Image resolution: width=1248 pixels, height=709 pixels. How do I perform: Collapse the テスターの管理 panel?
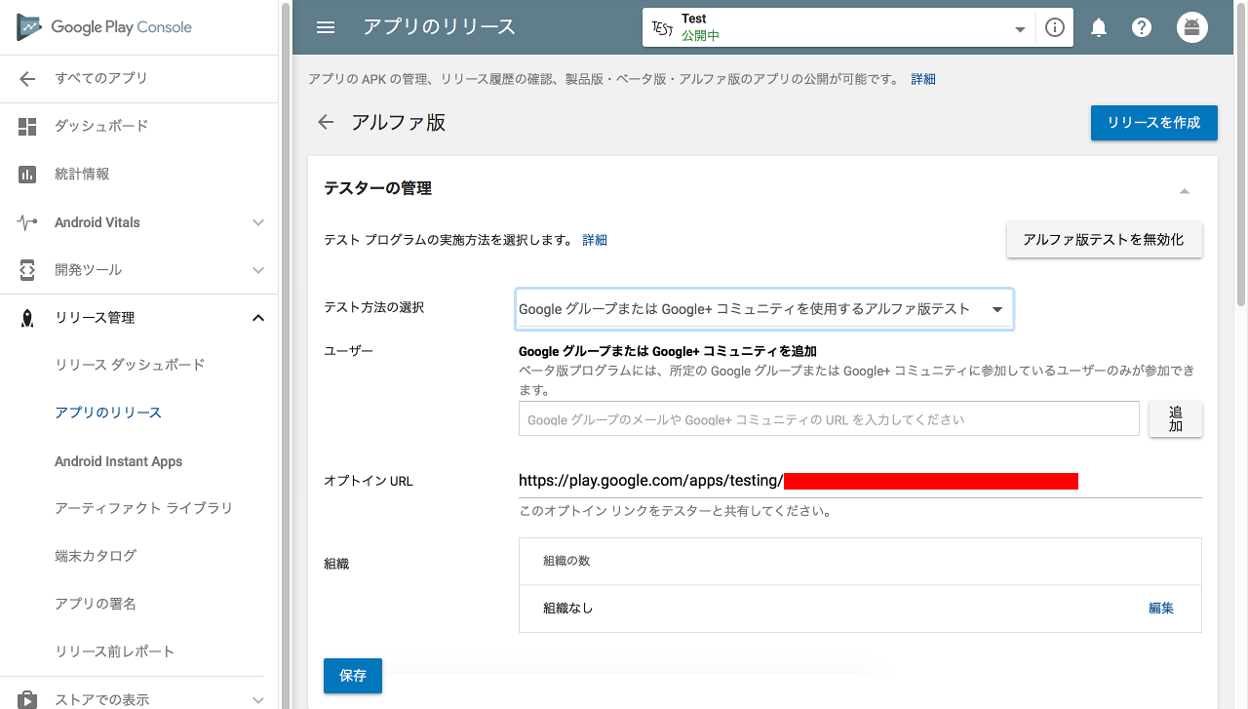pyautogui.click(x=1185, y=191)
